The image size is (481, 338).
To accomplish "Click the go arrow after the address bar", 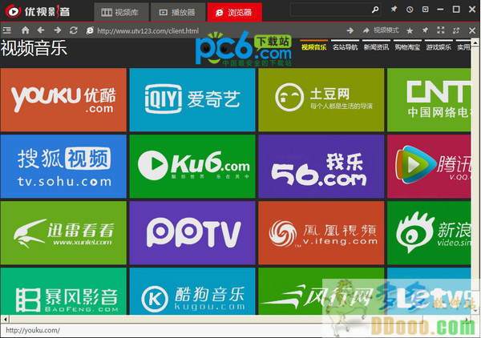I will point(350,30).
